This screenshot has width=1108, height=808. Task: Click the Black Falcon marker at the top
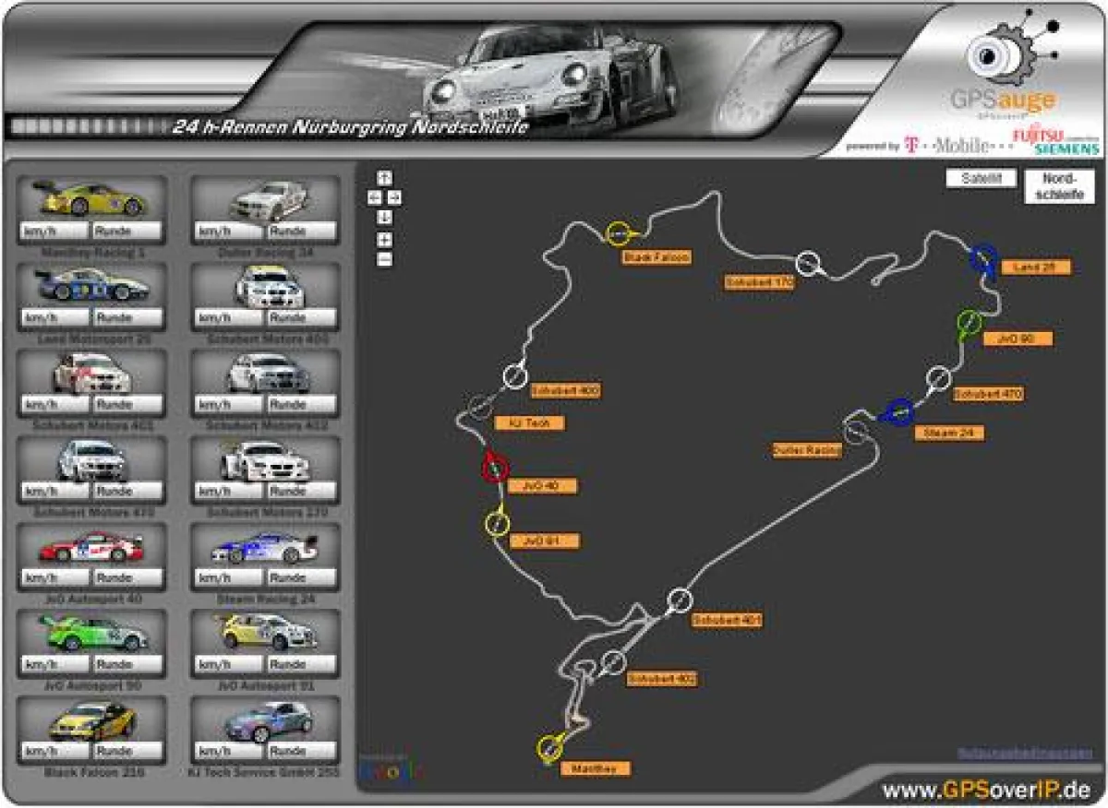click(x=619, y=232)
